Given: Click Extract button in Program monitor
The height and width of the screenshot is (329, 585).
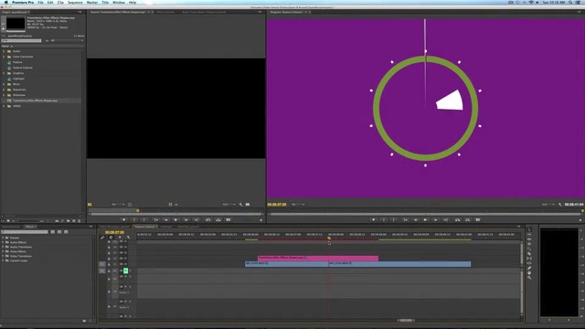Looking at the screenshot, I should pos(467,219).
